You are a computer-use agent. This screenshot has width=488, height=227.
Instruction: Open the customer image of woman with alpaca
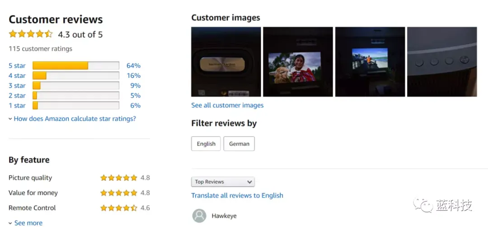point(298,61)
